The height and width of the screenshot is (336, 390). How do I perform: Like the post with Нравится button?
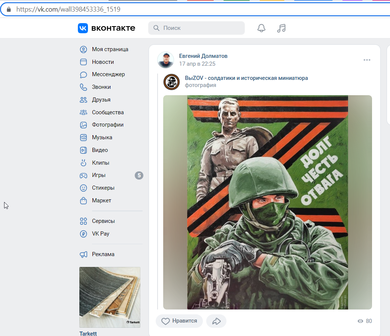click(179, 321)
